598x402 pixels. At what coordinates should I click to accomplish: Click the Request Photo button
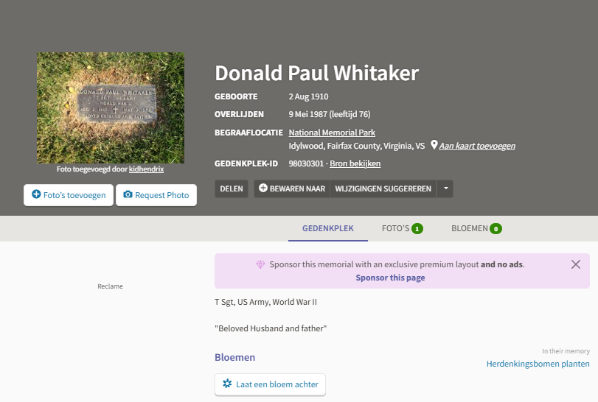[x=156, y=195]
